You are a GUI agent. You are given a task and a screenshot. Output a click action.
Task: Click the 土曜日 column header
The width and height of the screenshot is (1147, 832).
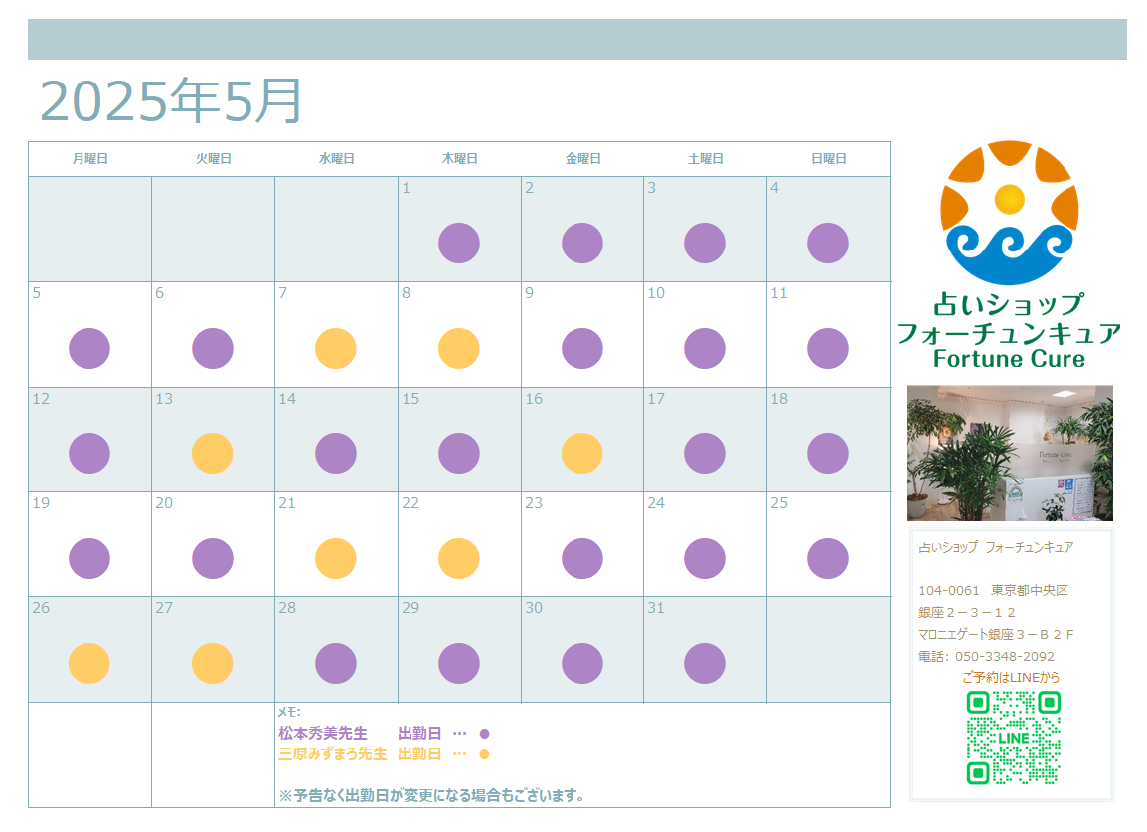[706, 159]
